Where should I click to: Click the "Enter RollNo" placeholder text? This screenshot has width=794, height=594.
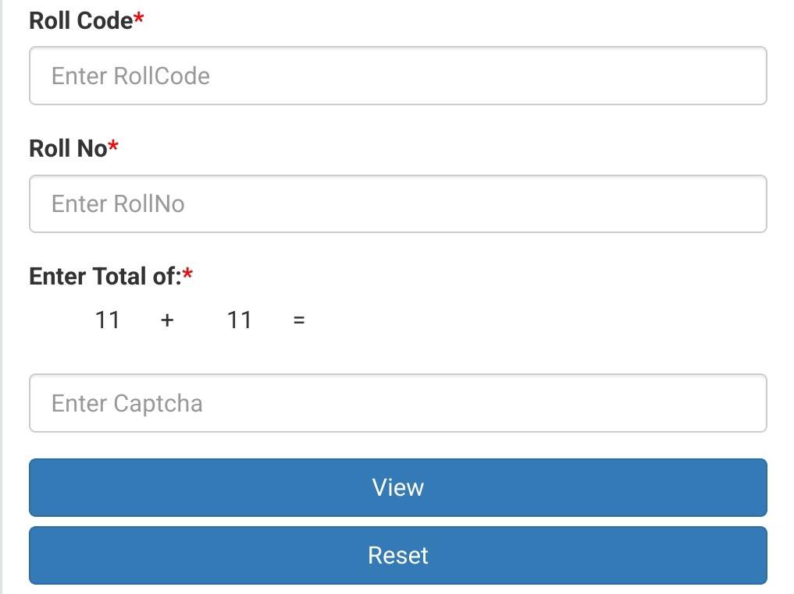118,203
